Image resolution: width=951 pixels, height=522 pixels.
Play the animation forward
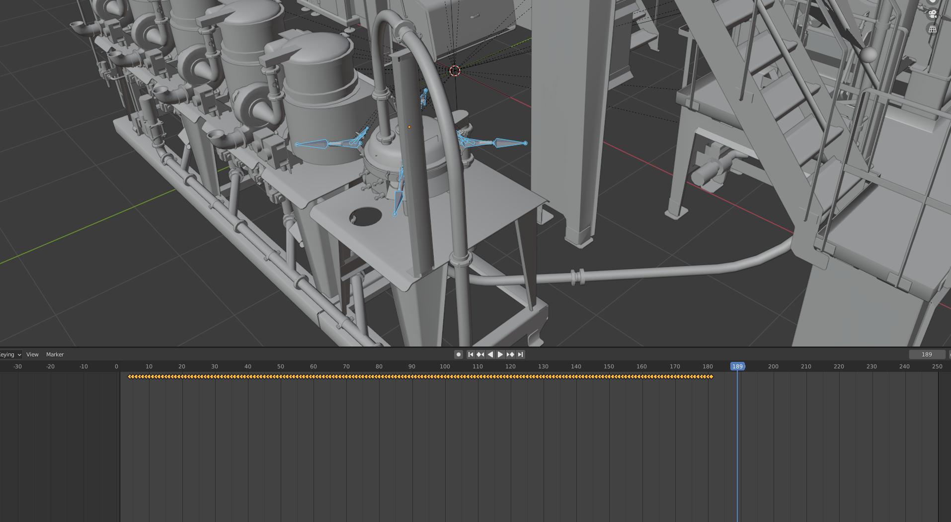click(x=500, y=354)
